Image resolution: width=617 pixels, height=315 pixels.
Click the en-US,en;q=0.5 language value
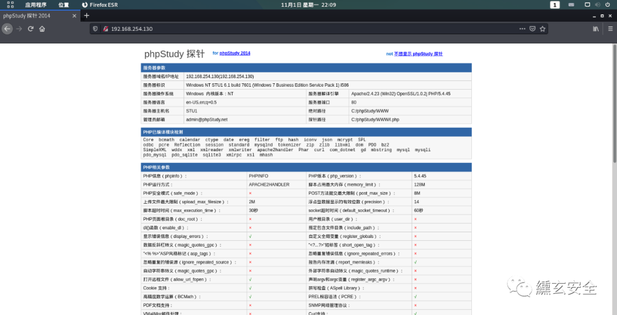pyautogui.click(x=202, y=102)
